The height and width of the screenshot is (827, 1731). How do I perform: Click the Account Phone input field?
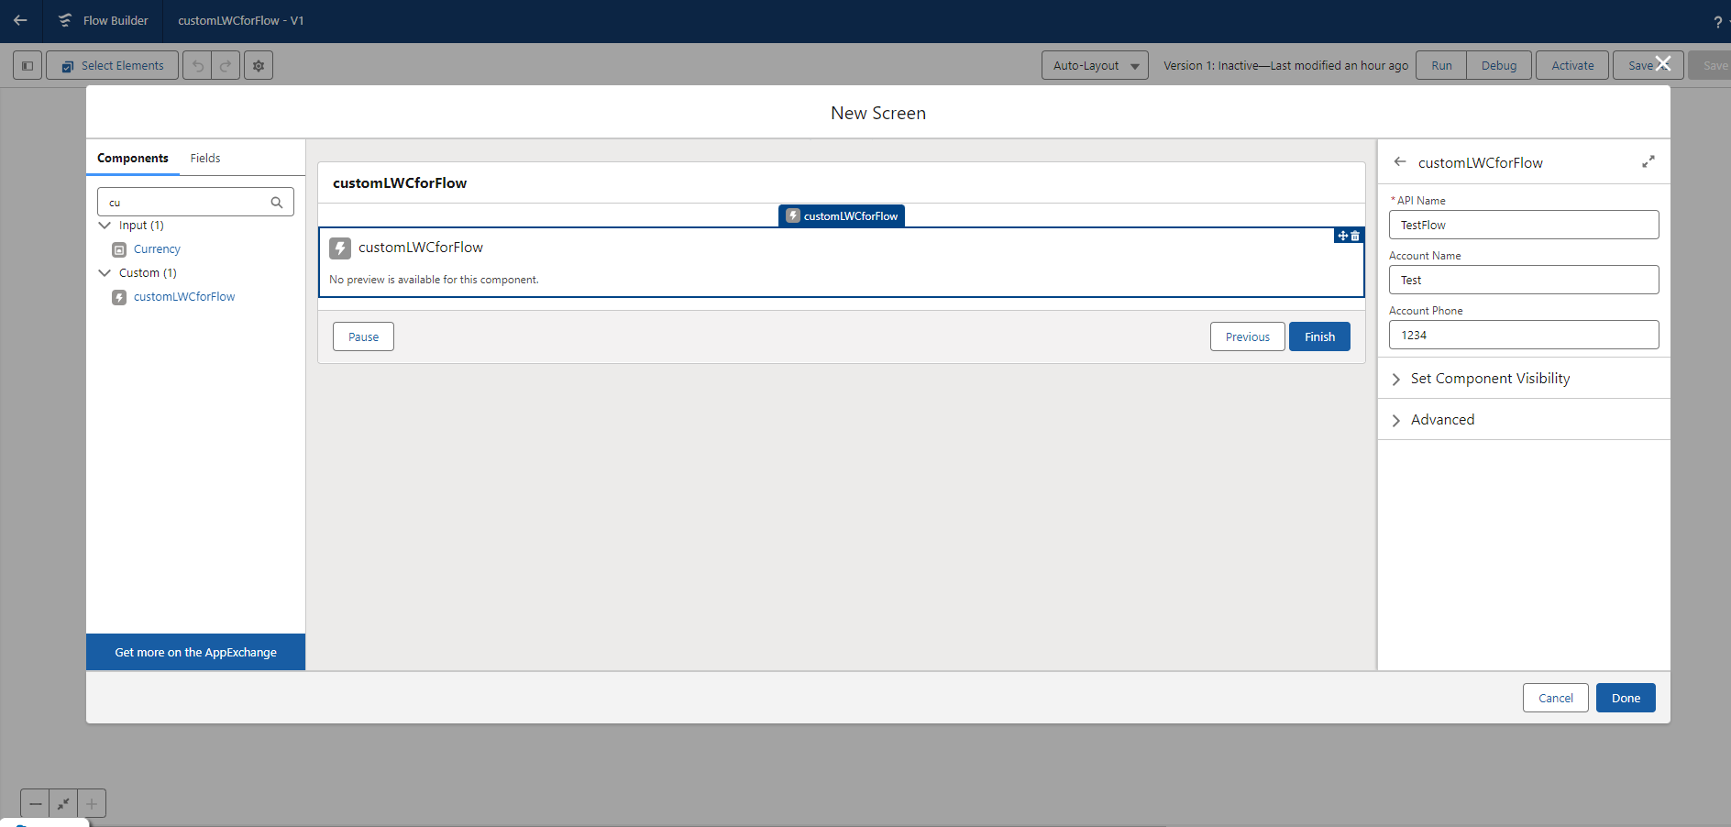[1524, 335]
